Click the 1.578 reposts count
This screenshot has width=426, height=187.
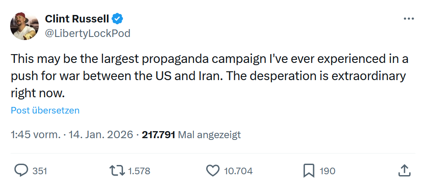pos(139,171)
